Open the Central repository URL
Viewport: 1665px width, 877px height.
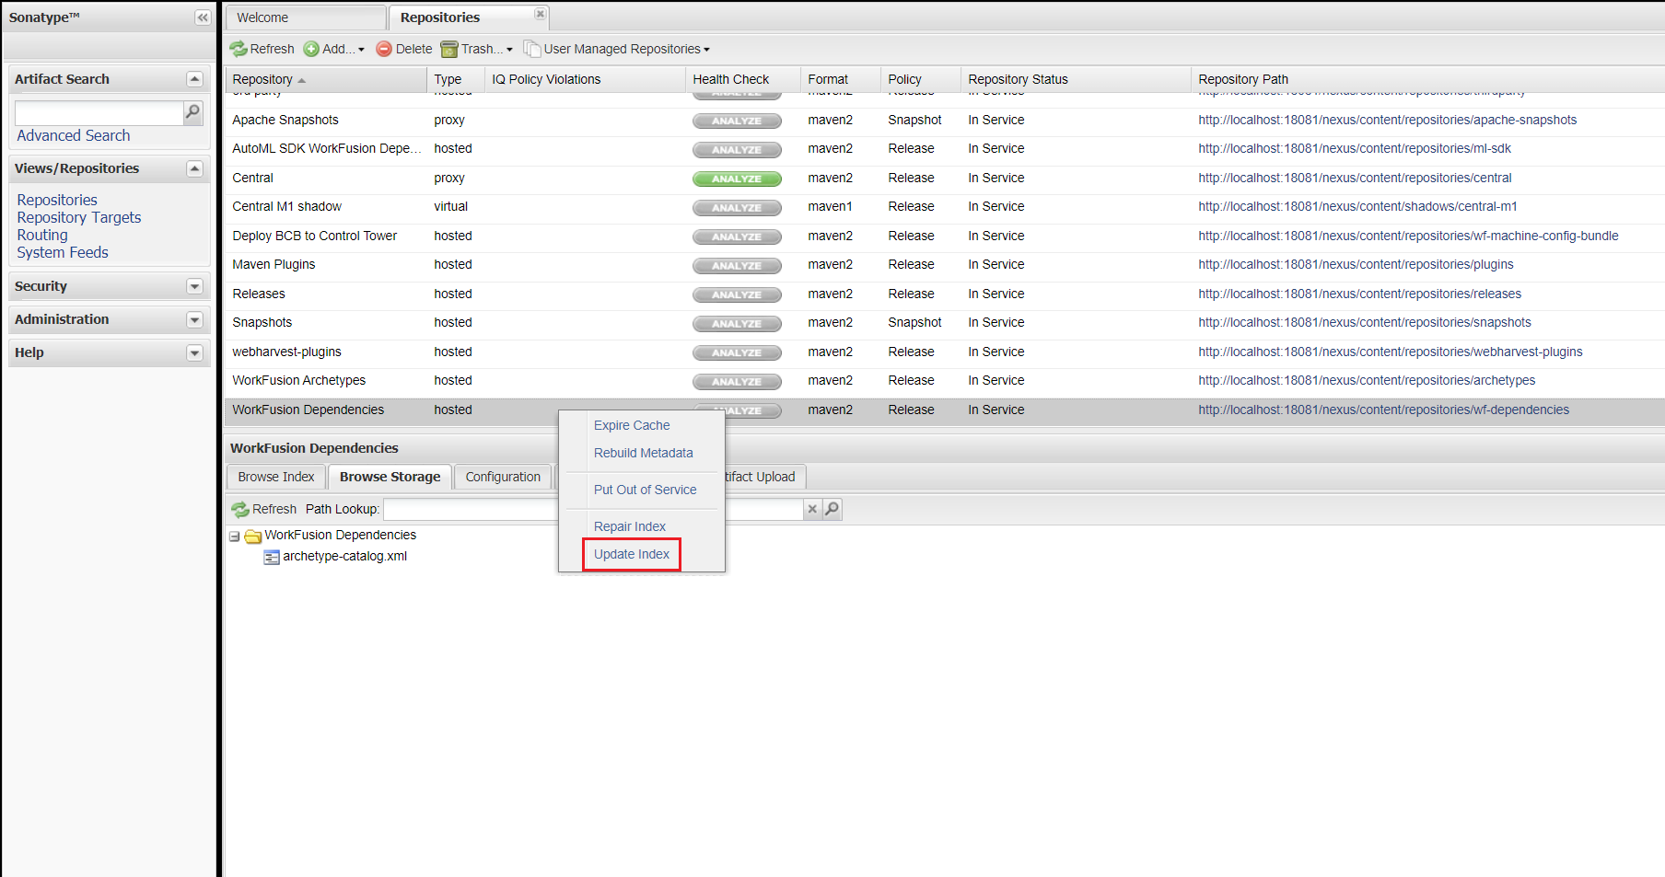pos(1355,178)
